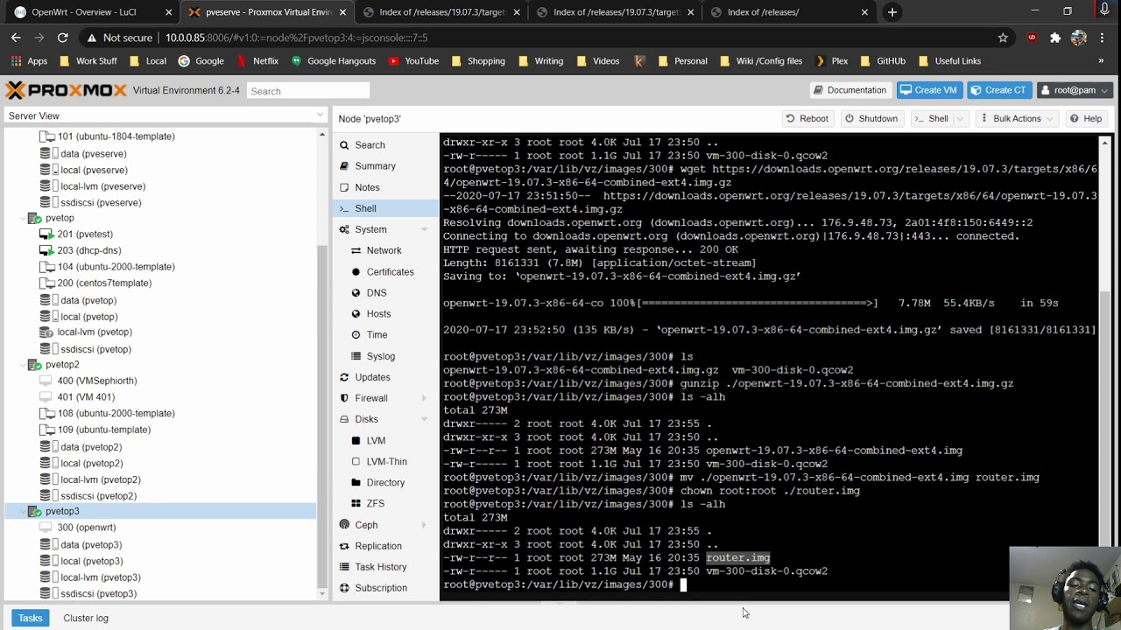
Task: Open the Shell button dropdown arrow
Action: pyautogui.click(x=960, y=118)
